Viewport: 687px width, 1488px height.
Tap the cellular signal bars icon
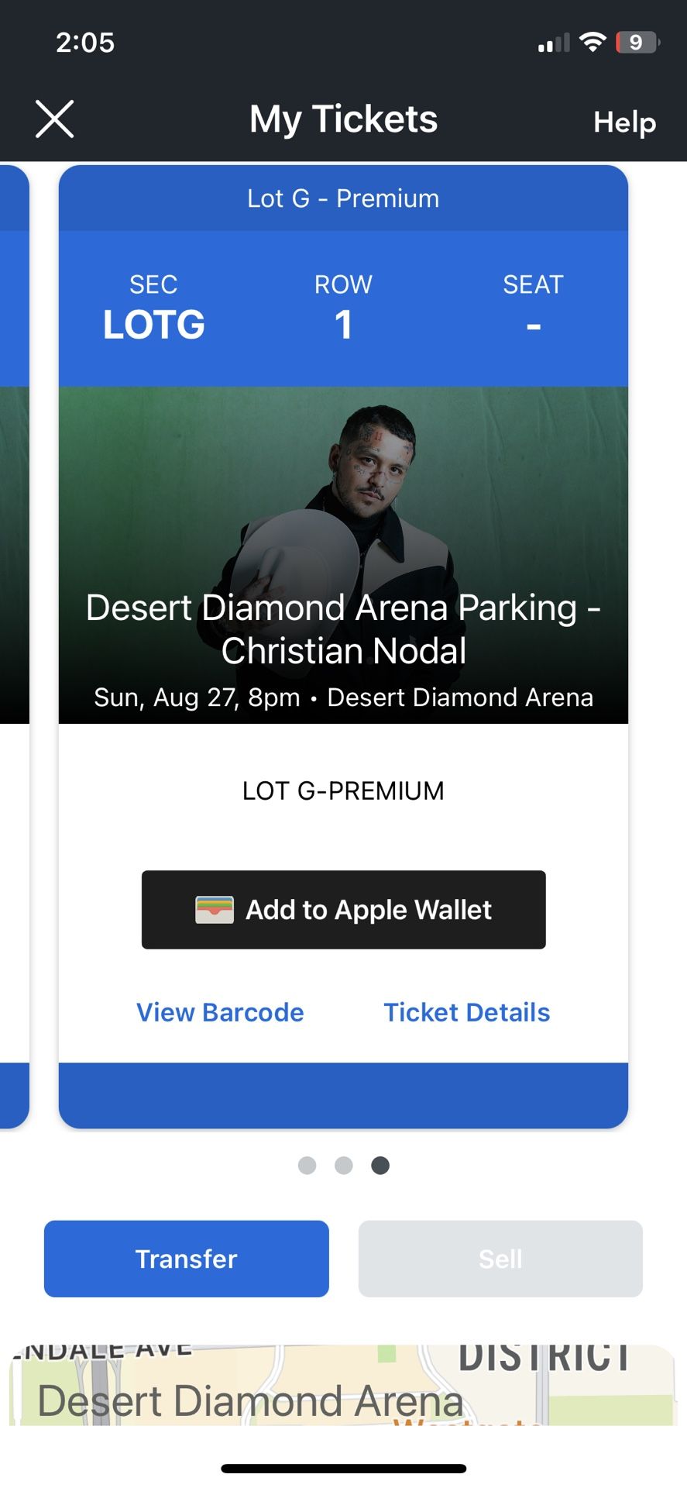tap(553, 43)
